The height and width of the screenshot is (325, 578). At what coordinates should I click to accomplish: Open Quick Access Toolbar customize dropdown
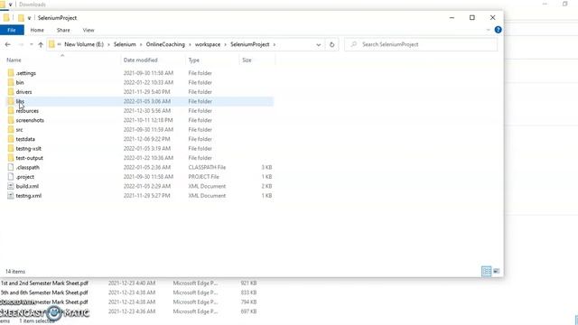click(x=29, y=18)
